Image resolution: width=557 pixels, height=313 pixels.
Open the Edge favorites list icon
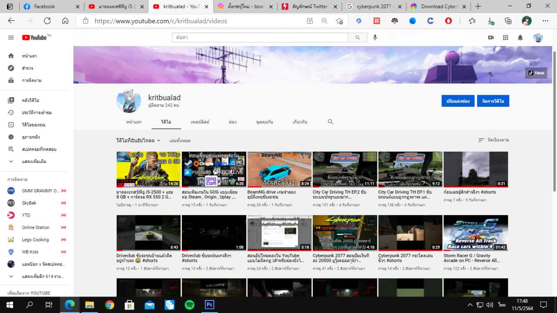pyautogui.click(x=472, y=21)
